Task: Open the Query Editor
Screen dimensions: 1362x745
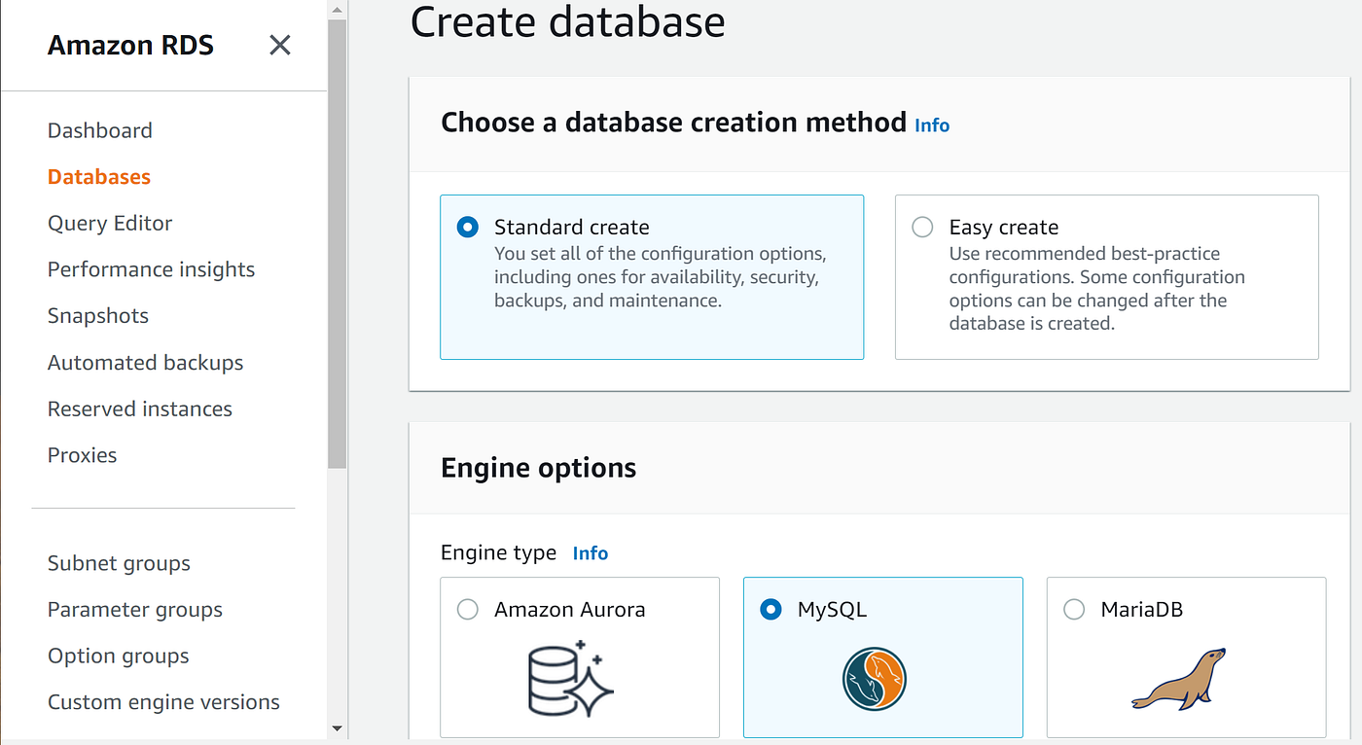Action: pyautogui.click(x=110, y=223)
